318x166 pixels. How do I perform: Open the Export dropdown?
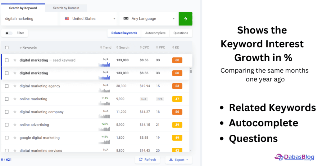tap(179, 160)
